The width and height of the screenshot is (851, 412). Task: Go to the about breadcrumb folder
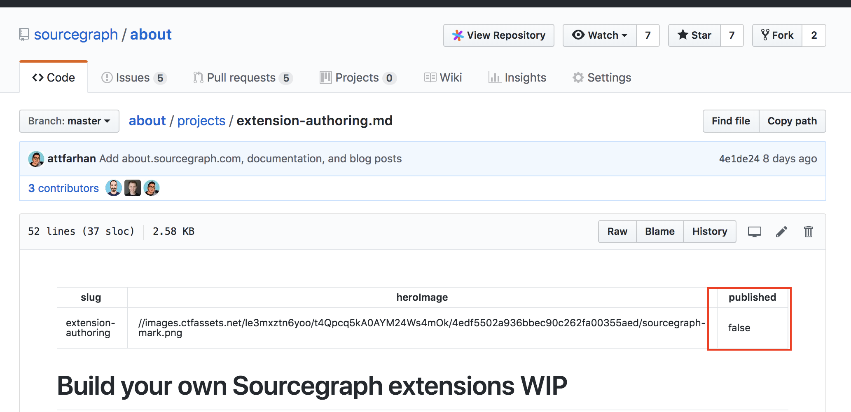[x=147, y=121]
